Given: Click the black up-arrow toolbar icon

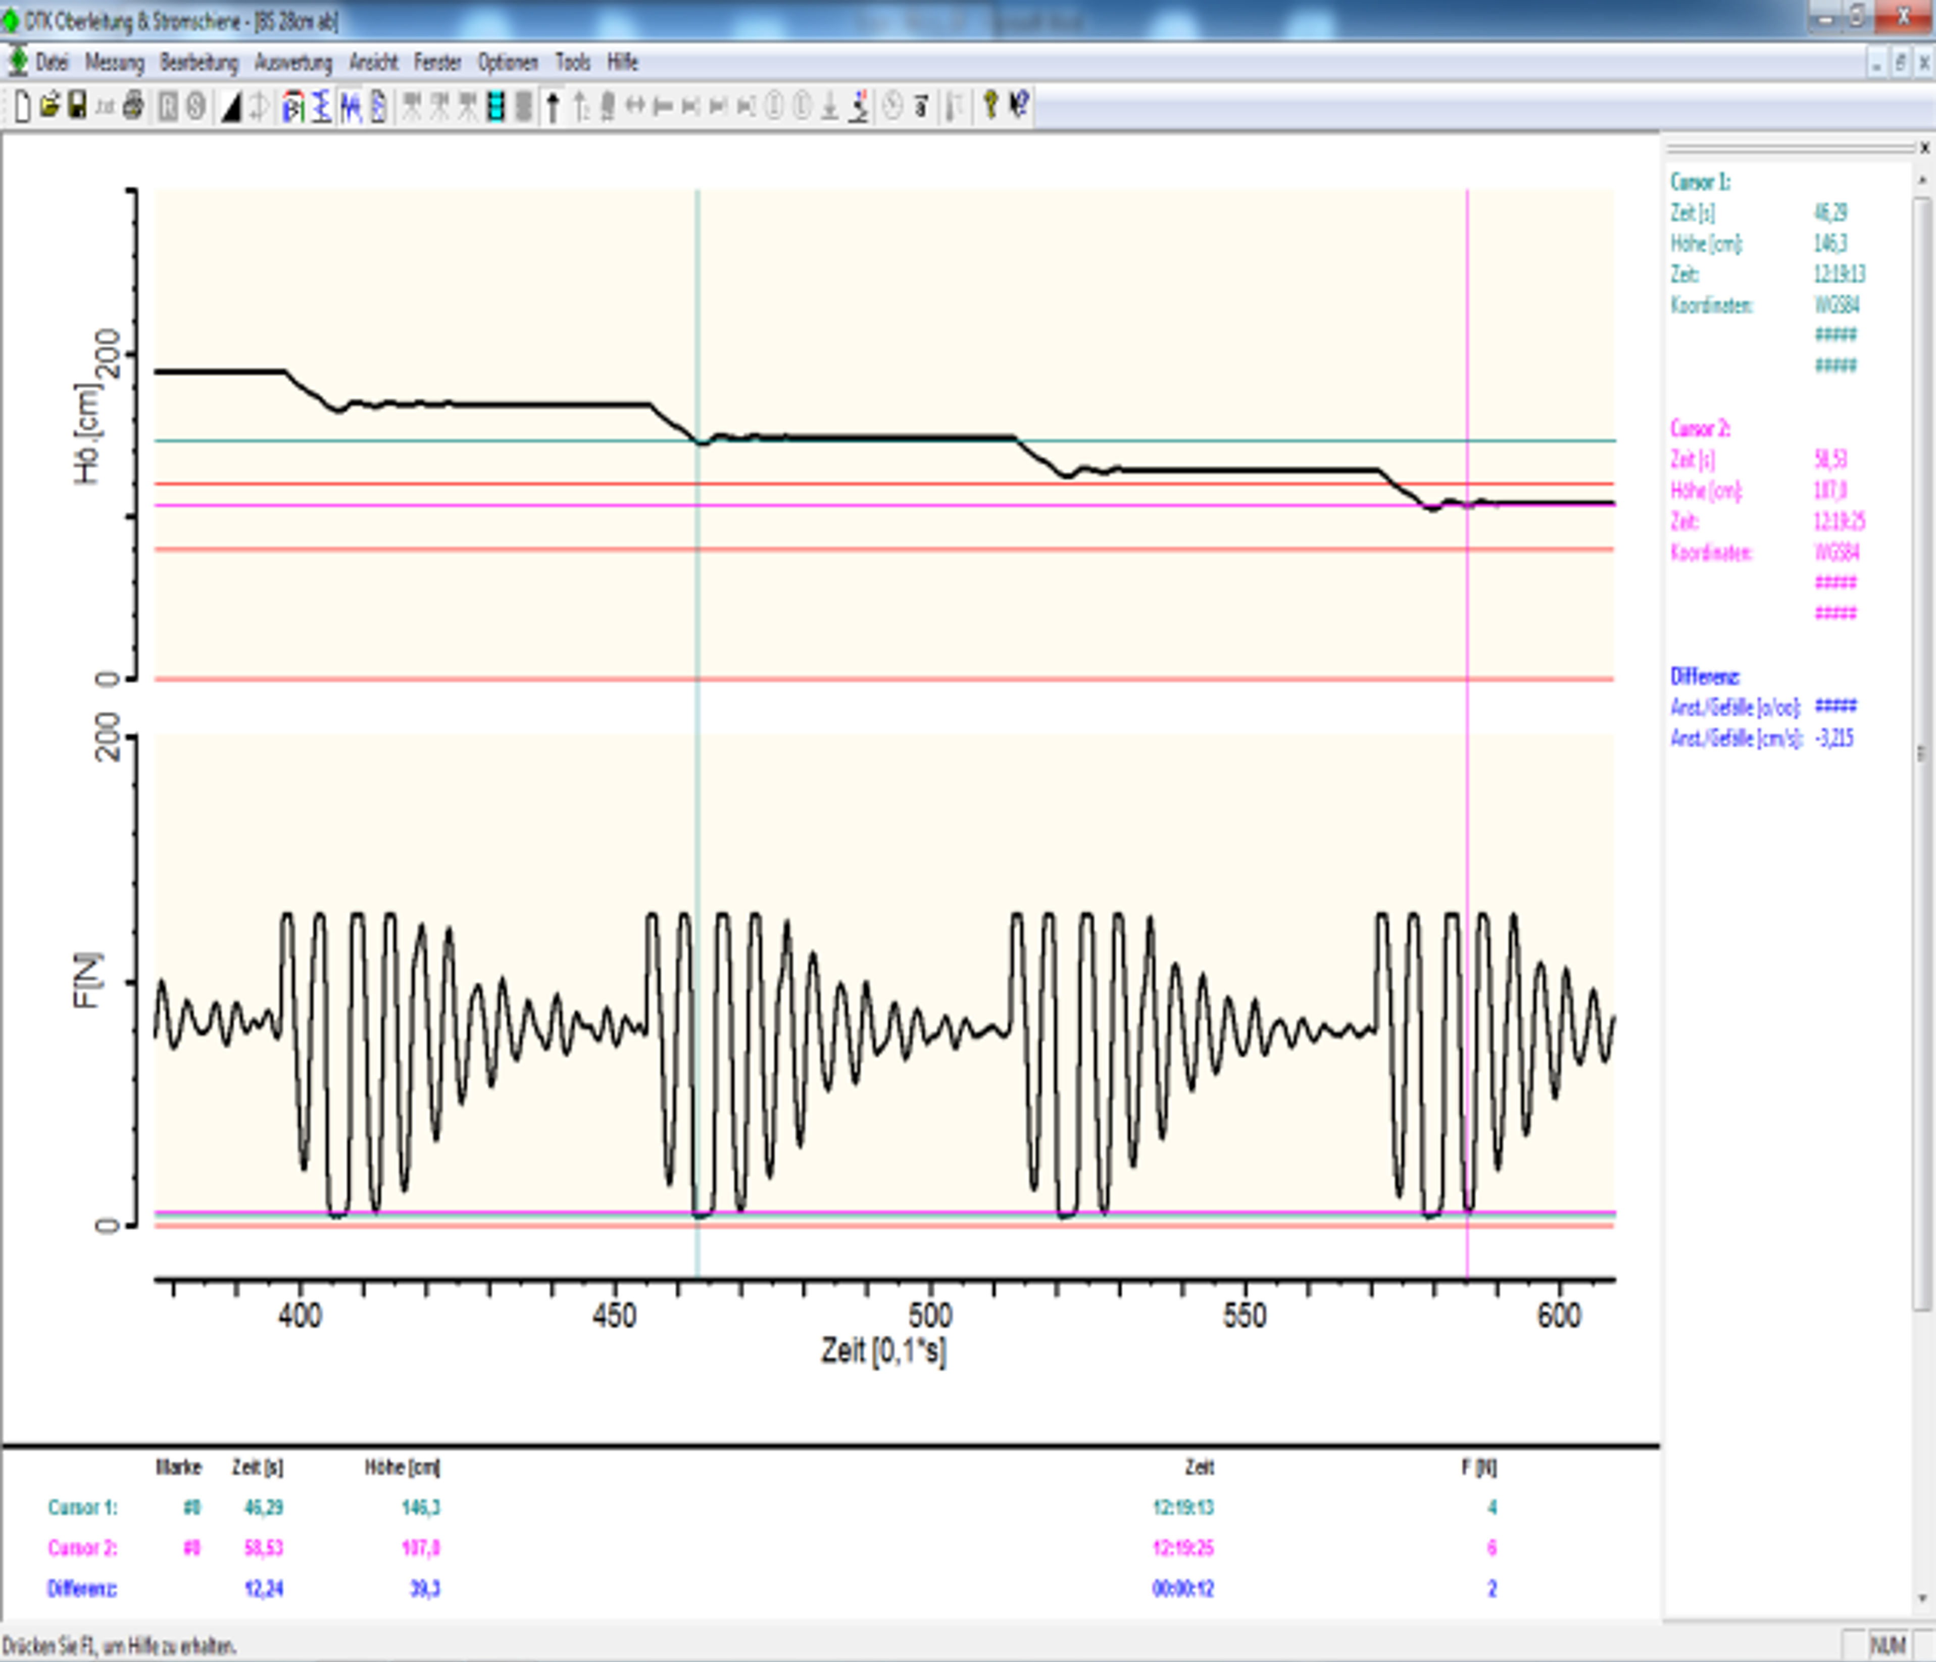Looking at the screenshot, I should pyautogui.click(x=553, y=108).
